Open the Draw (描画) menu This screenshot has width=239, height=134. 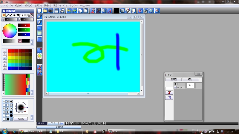pos(38,5)
